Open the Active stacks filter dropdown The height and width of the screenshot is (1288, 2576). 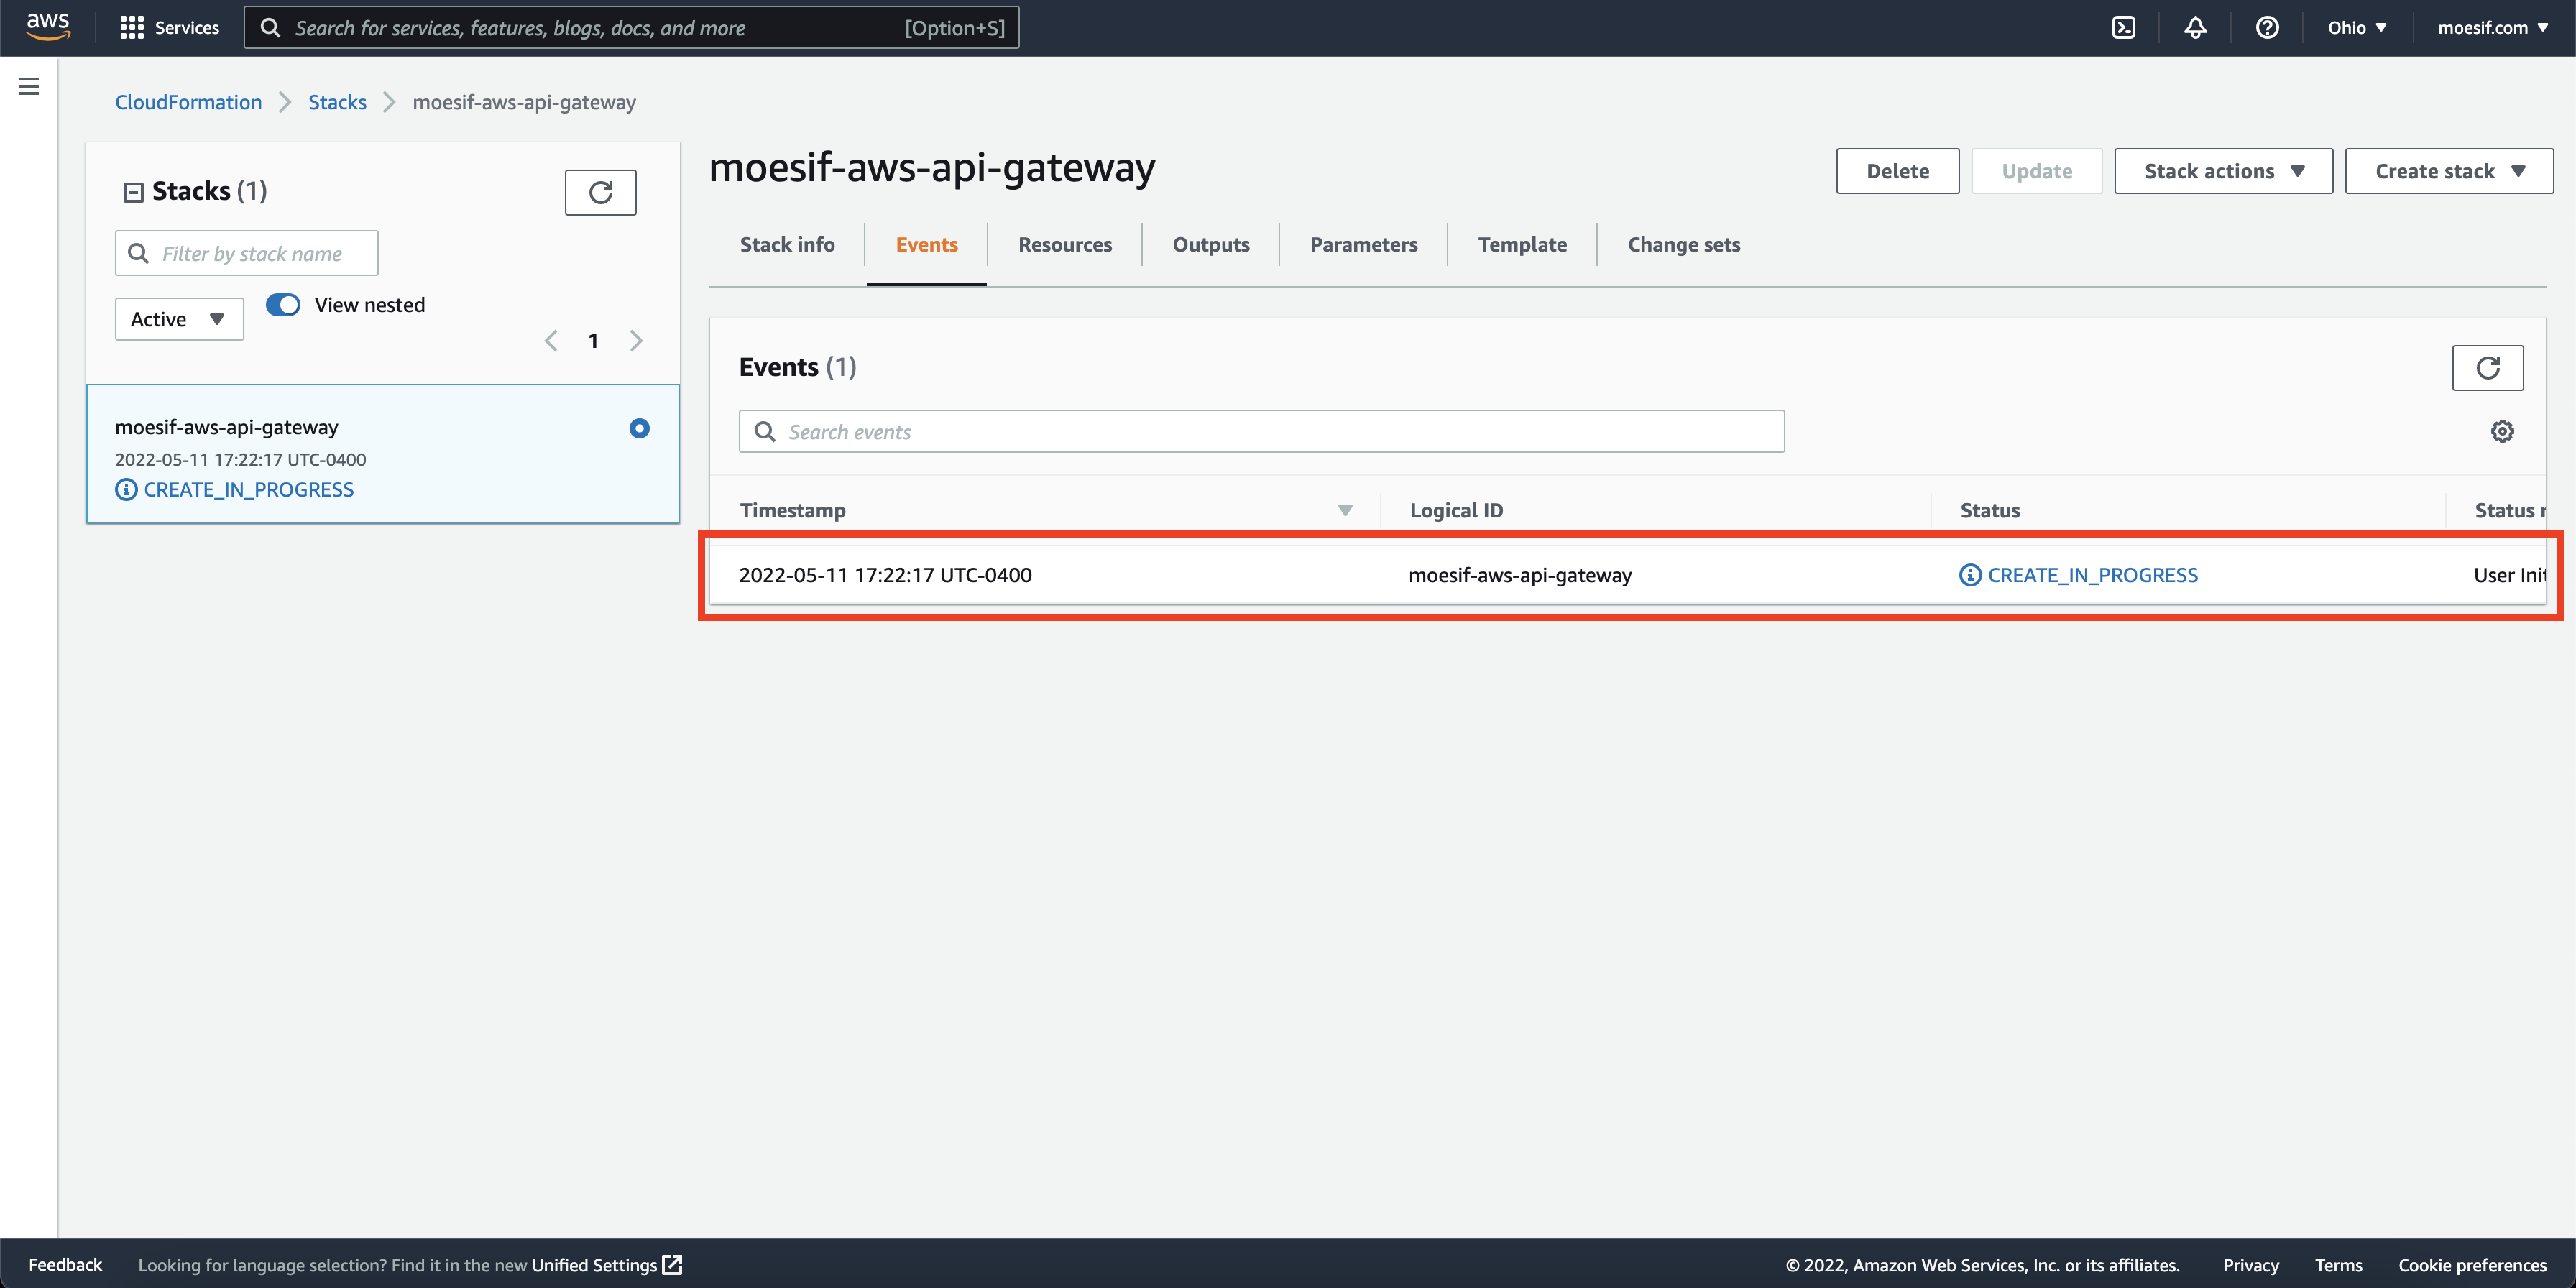pos(178,318)
